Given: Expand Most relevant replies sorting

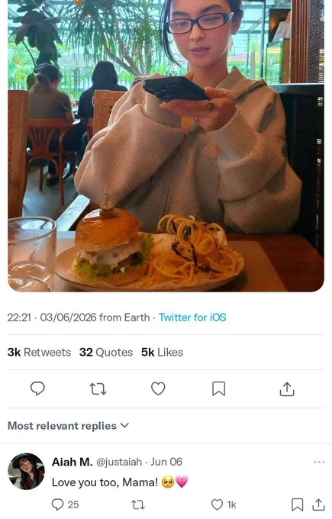Looking at the screenshot, I should [x=68, y=426].
